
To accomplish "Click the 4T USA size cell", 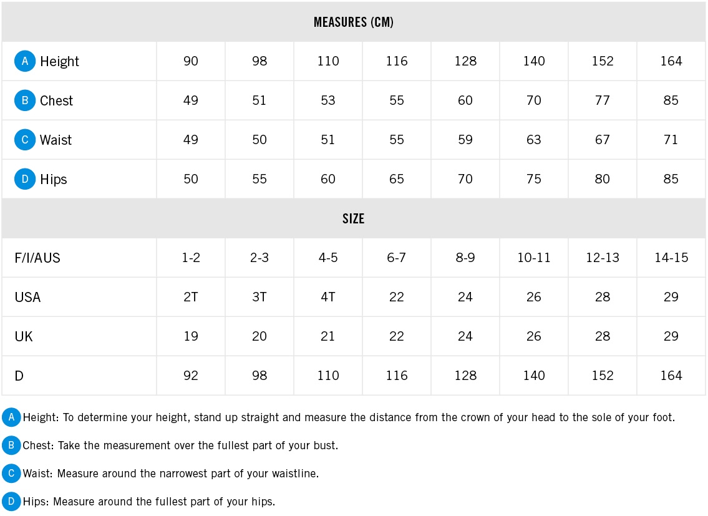I will tap(328, 297).
